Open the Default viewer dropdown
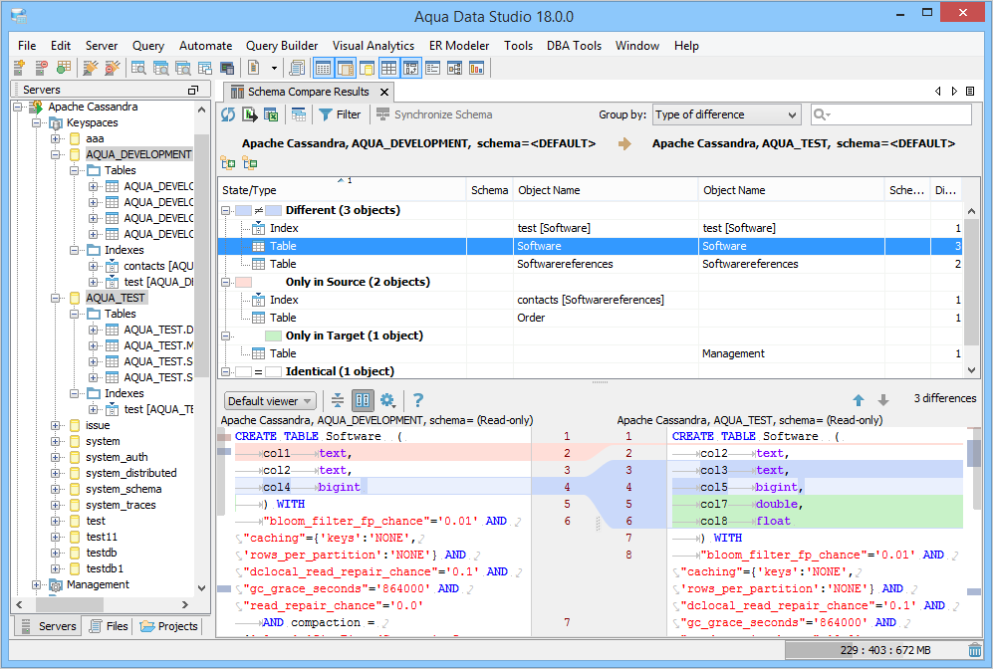993x669 pixels. [x=270, y=400]
